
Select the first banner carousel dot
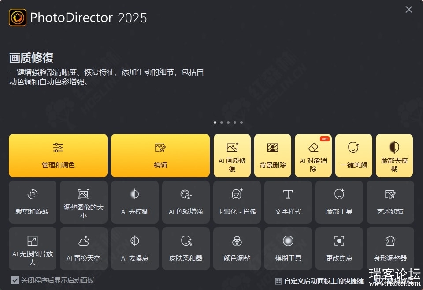[215, 123]
